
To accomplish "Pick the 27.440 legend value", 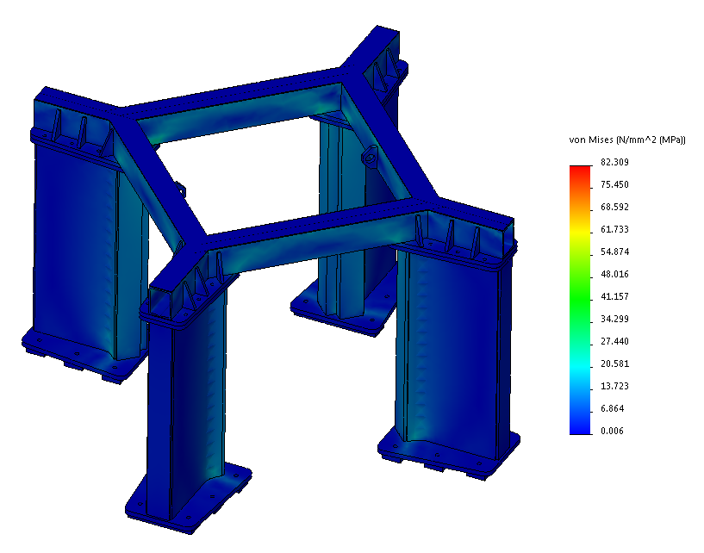I will click(x=614, y=342).
